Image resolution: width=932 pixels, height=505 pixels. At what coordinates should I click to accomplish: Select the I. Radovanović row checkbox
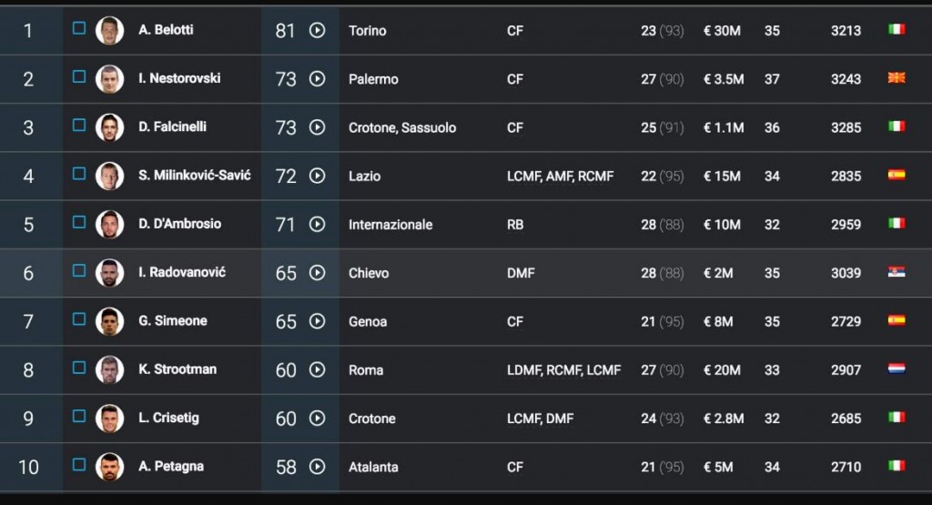(x=79, y=270)
